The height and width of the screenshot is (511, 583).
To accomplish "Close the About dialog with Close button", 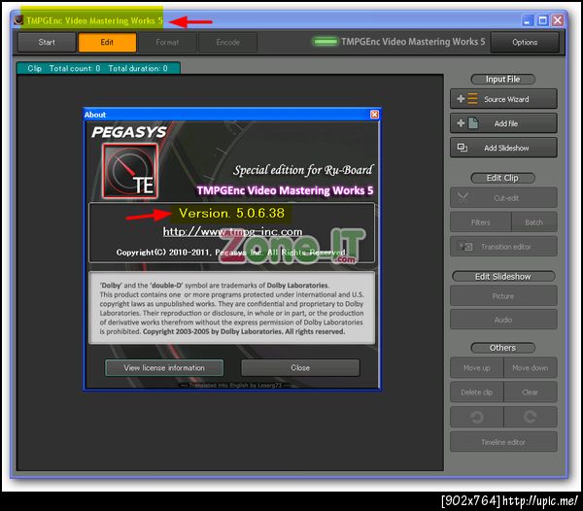I will point(300,367).
